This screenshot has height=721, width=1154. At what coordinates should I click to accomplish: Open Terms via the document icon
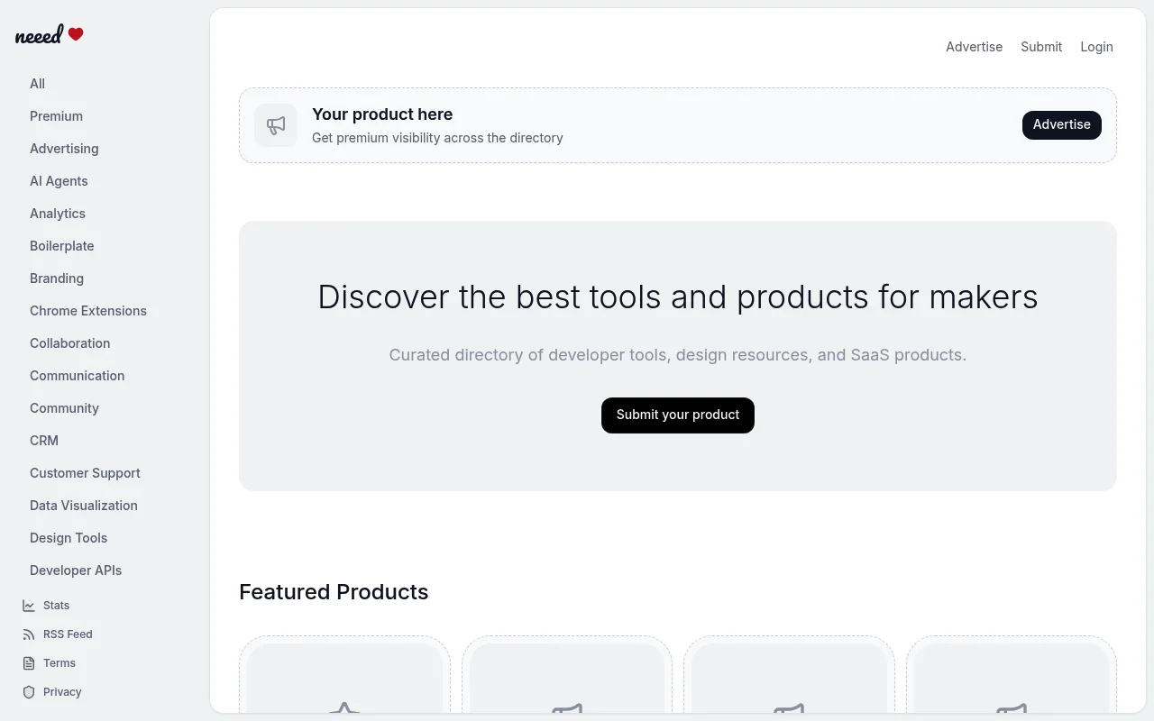[x=29, y=662]
